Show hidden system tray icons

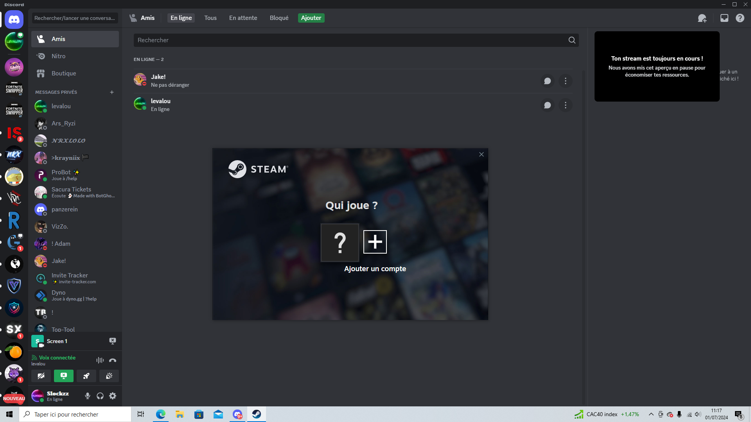(x=651, y=414)
